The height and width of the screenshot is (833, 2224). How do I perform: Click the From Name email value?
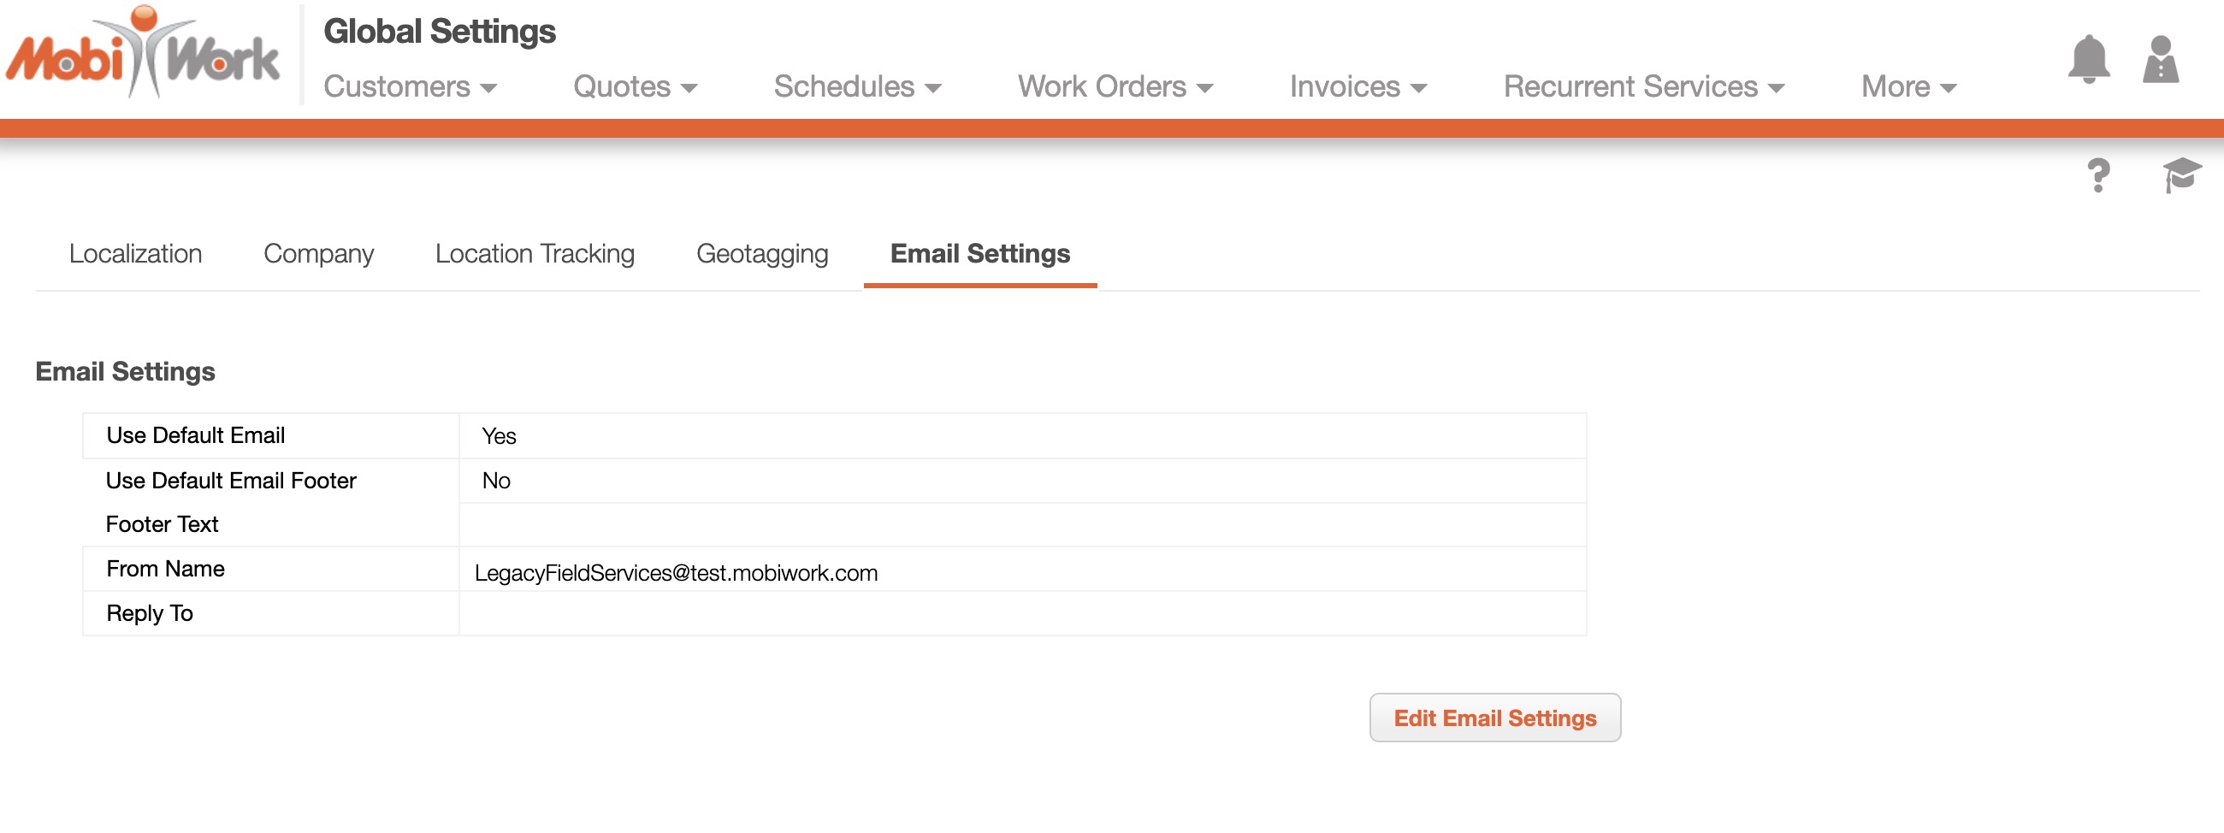point(675,572)
